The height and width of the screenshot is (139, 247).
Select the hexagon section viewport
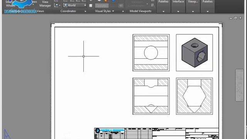pyautogui.click(x=195, y=96)
